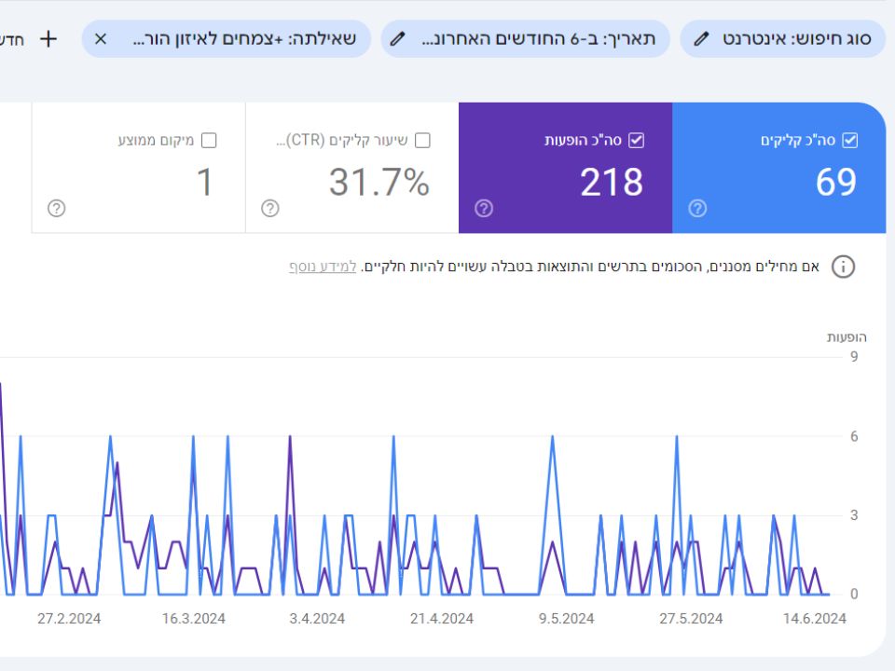Open the help icon in the average position card

56,209
